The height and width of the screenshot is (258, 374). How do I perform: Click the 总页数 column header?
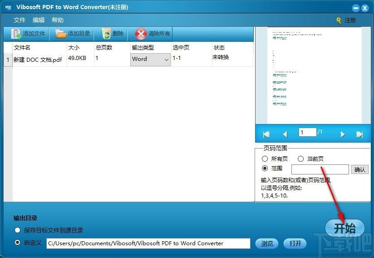tap(104, 48)
